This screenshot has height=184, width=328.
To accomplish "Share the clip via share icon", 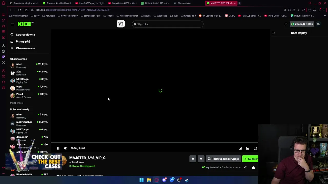I will coord(245,167).
